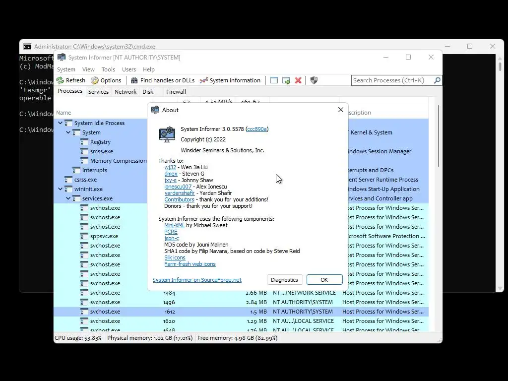Image resolution: width=508 pixels, height=381 pixels.
Task: Close the About dialog with X
Action: (340, 110)
